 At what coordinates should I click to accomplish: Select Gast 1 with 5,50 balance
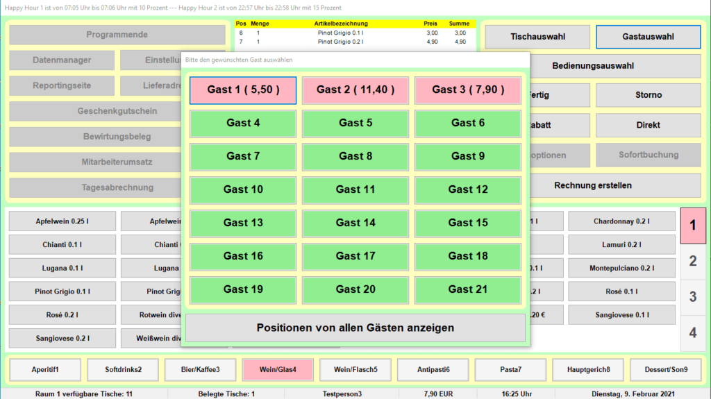click(x=243, y=90)
